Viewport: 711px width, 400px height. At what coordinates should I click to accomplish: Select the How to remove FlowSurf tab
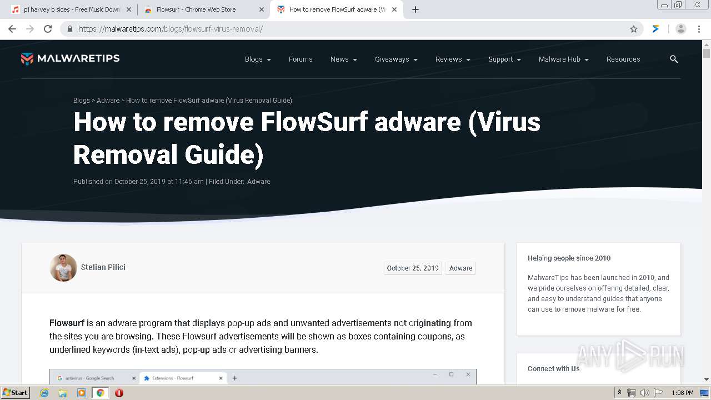336,9
